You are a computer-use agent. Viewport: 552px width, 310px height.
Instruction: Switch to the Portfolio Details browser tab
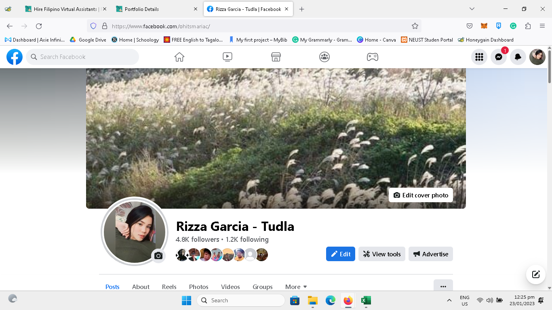156,9
